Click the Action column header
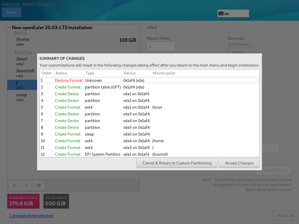The image size is (299, 224). (69, 73)
